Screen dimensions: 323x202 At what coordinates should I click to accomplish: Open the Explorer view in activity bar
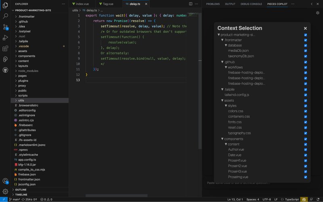(5, 5)
